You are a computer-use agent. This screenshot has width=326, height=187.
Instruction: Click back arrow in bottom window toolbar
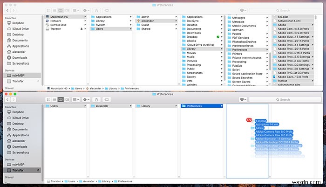click(x=8, y=99)
